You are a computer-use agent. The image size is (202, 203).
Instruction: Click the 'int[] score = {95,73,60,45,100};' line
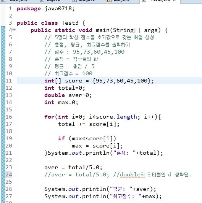click(99, 81)
